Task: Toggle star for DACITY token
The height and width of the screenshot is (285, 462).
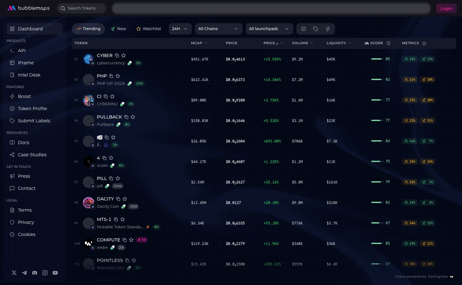Action: point(125,199)
